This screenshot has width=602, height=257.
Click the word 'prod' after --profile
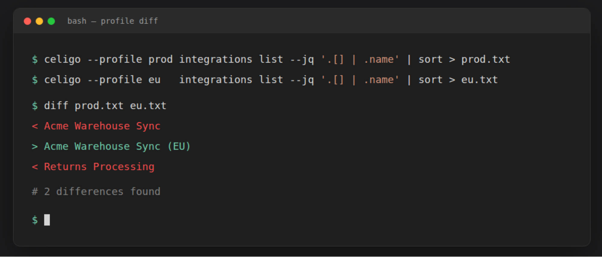click(161, 60)
